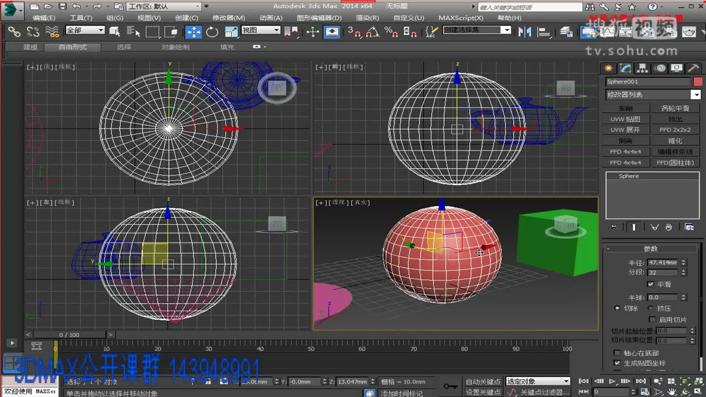Viewport: 706px width, 397px height.
Task: Select the 挤压 radio button
Action: point(651,308)
